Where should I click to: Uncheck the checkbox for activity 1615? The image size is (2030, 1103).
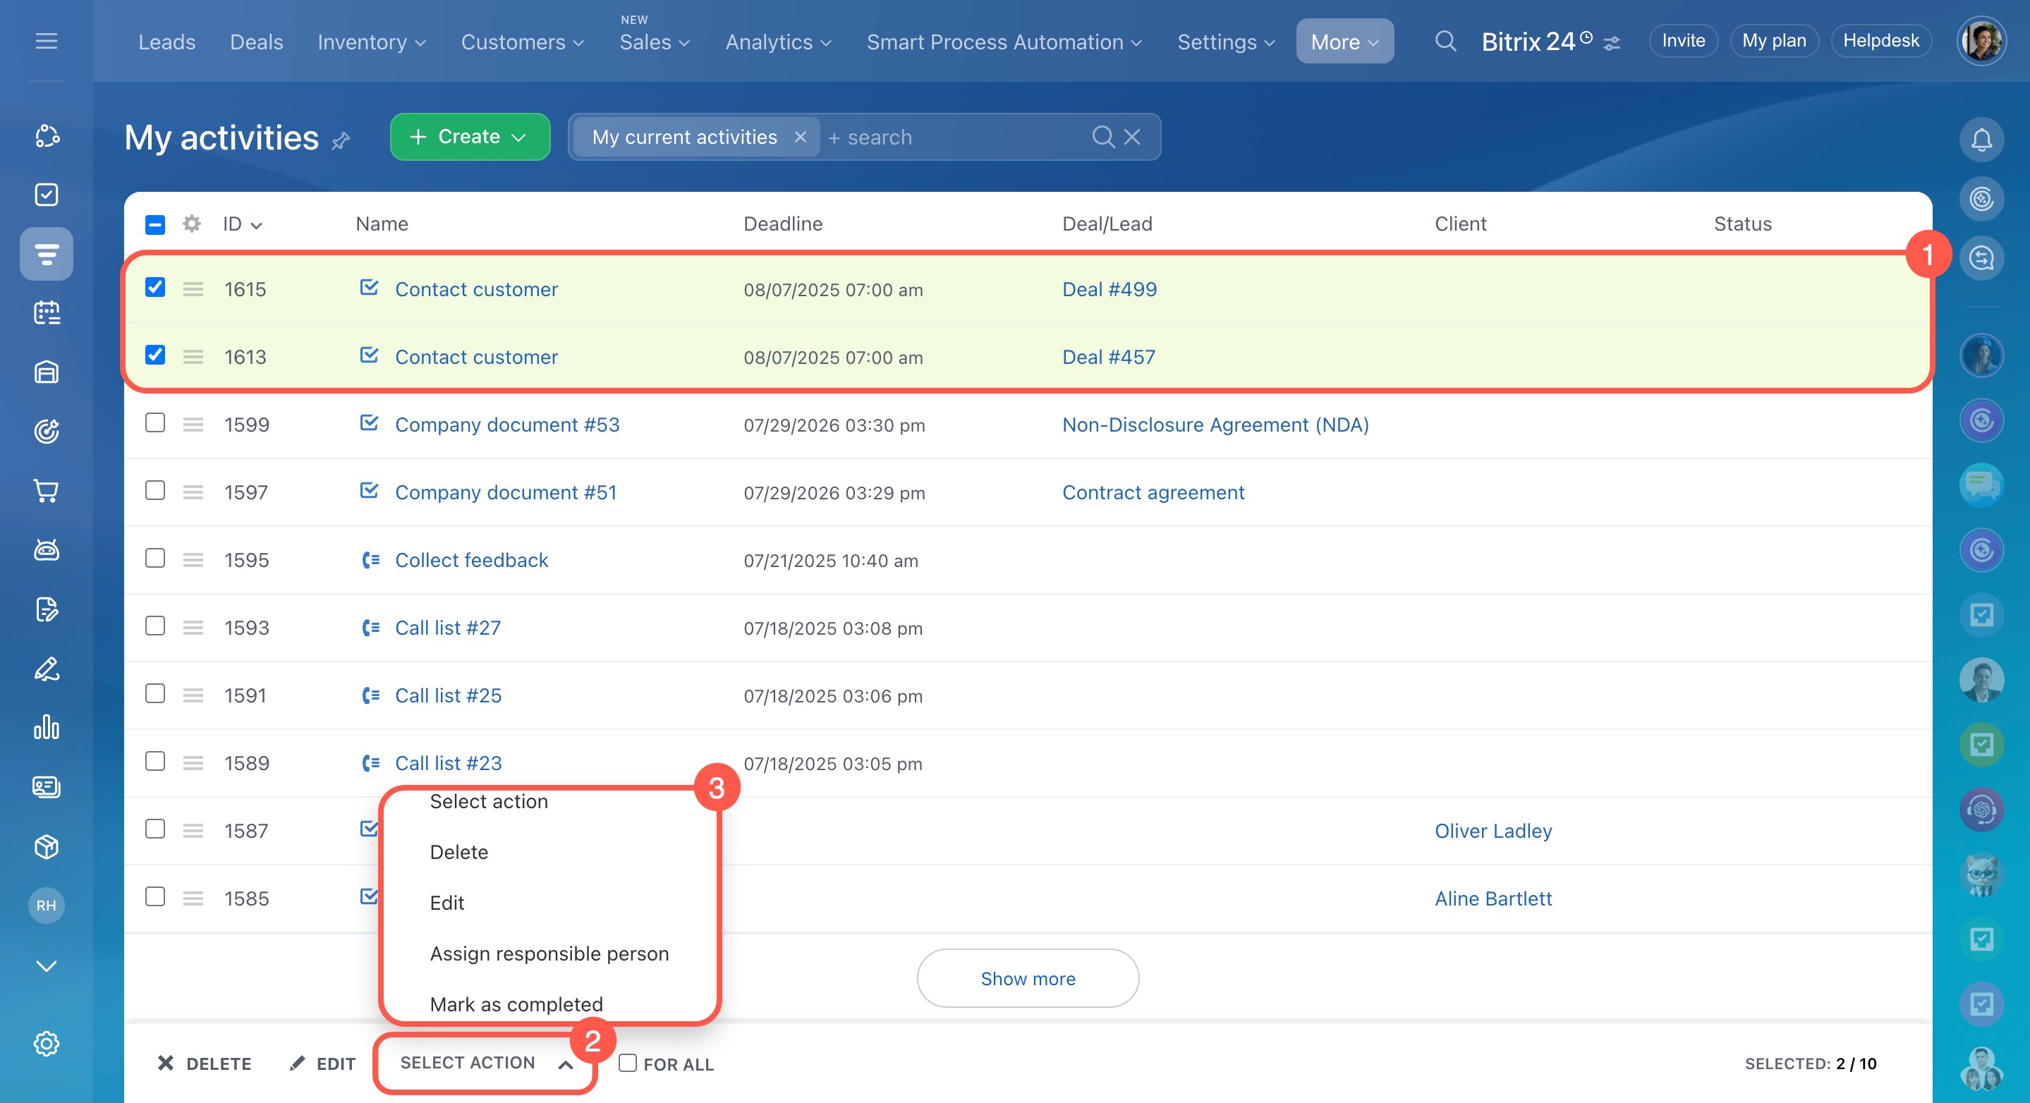coord(155,288)
